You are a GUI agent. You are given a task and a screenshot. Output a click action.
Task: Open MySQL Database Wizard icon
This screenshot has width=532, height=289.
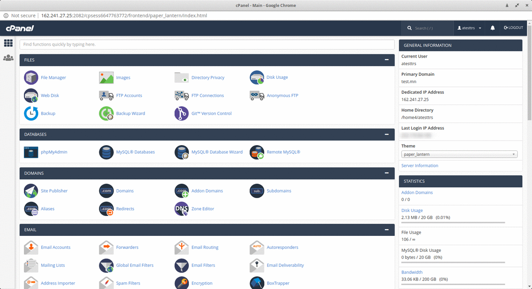[182, 152]
